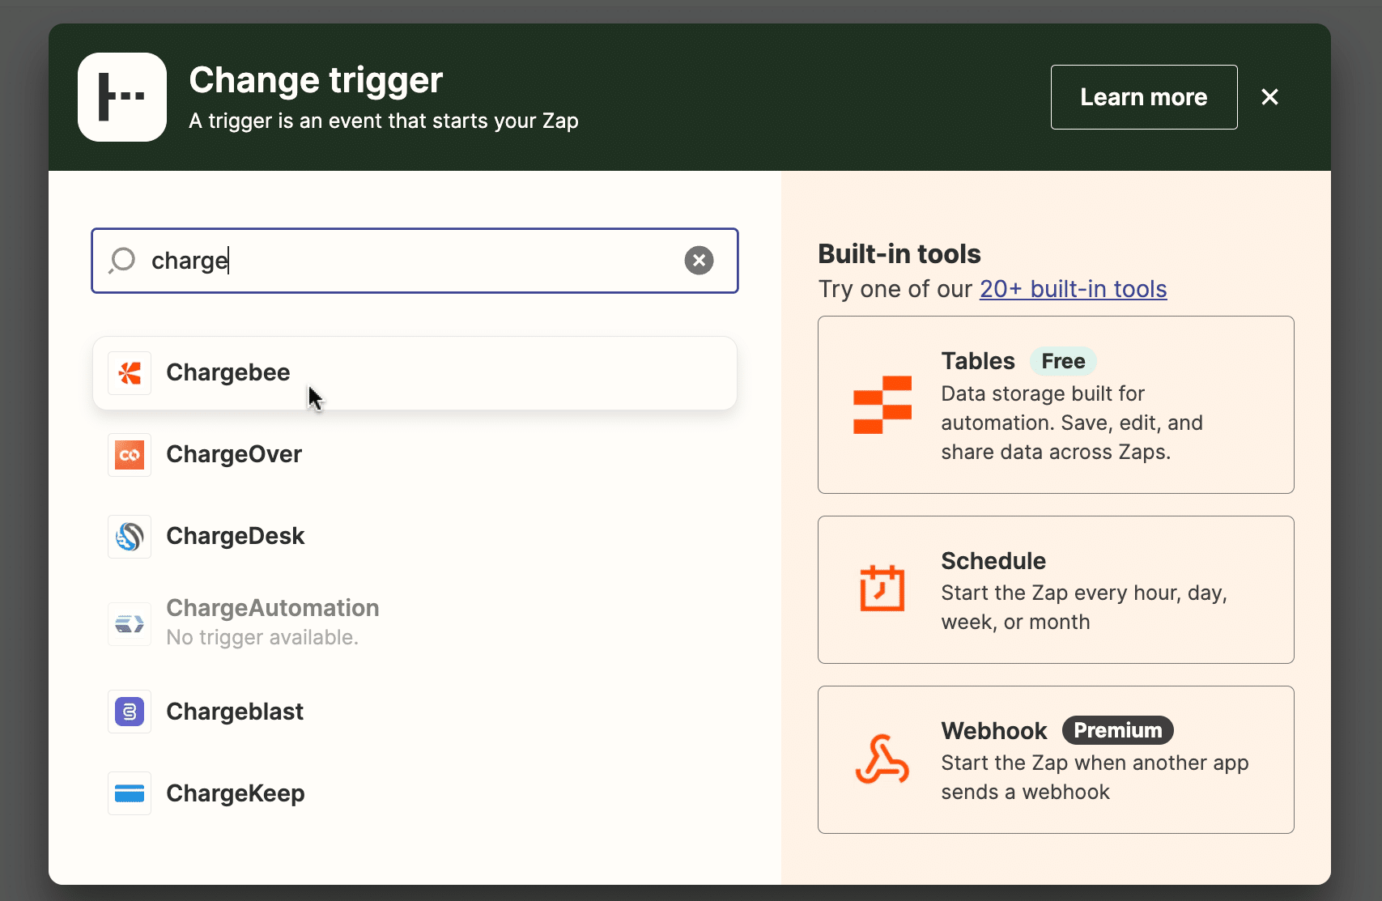Select Chargebee from search results
1382x901 pixels.
[415, 373]
